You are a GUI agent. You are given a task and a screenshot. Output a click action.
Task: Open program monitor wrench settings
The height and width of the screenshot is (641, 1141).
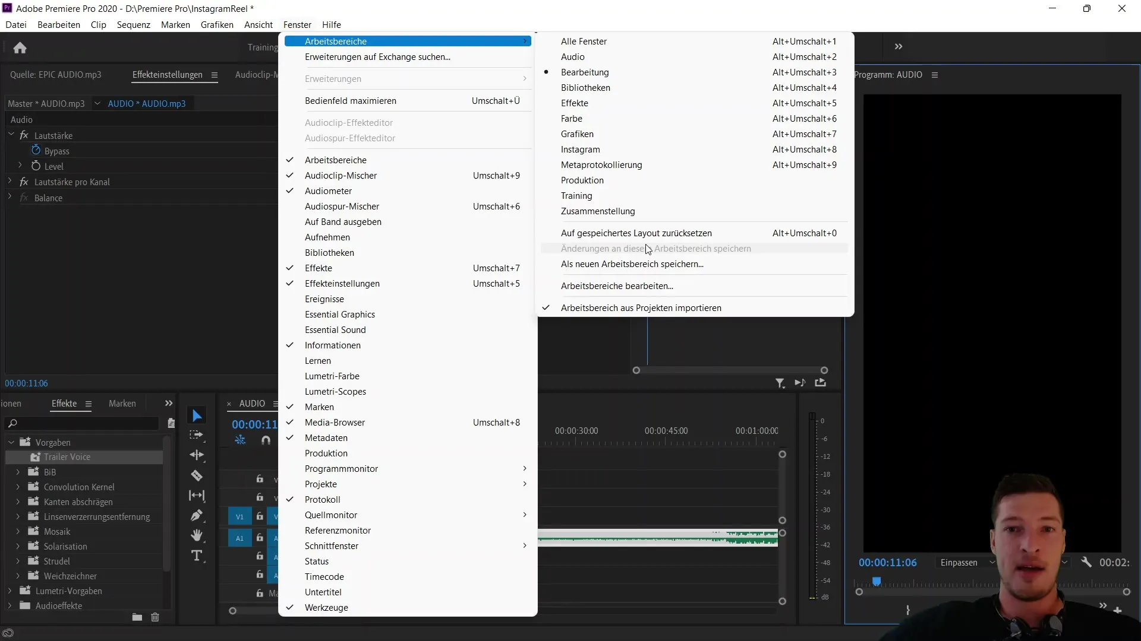[x=1086, y=562]
